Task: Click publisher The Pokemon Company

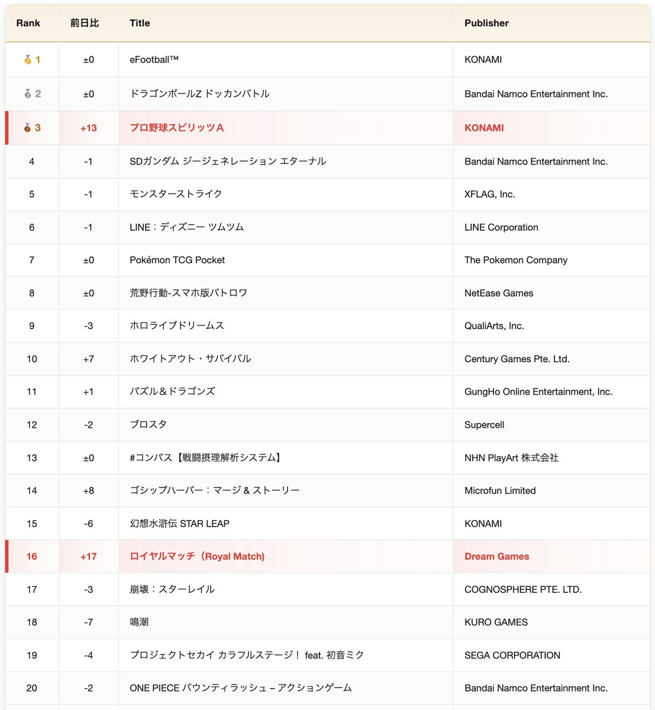Action: (516, 260)
